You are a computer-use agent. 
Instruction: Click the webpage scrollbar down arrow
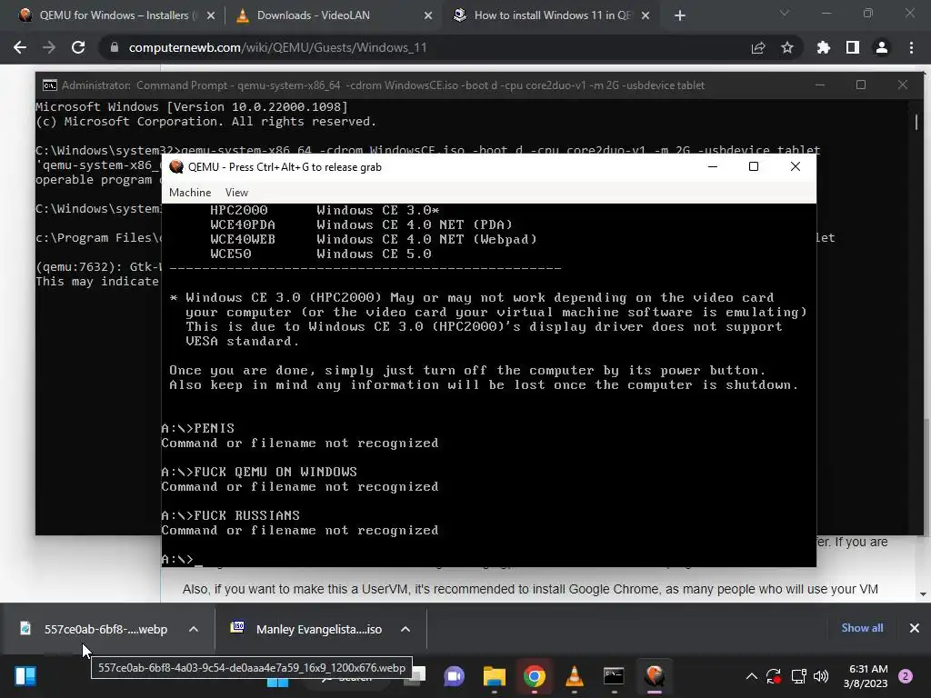(x=924, y=593)
